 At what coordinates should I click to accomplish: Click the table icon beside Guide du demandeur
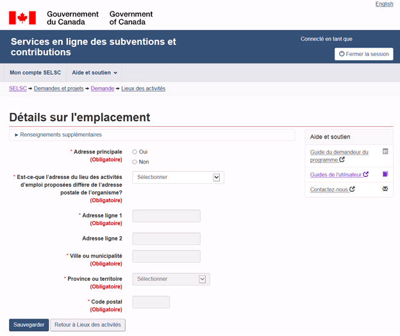[385, 152]
